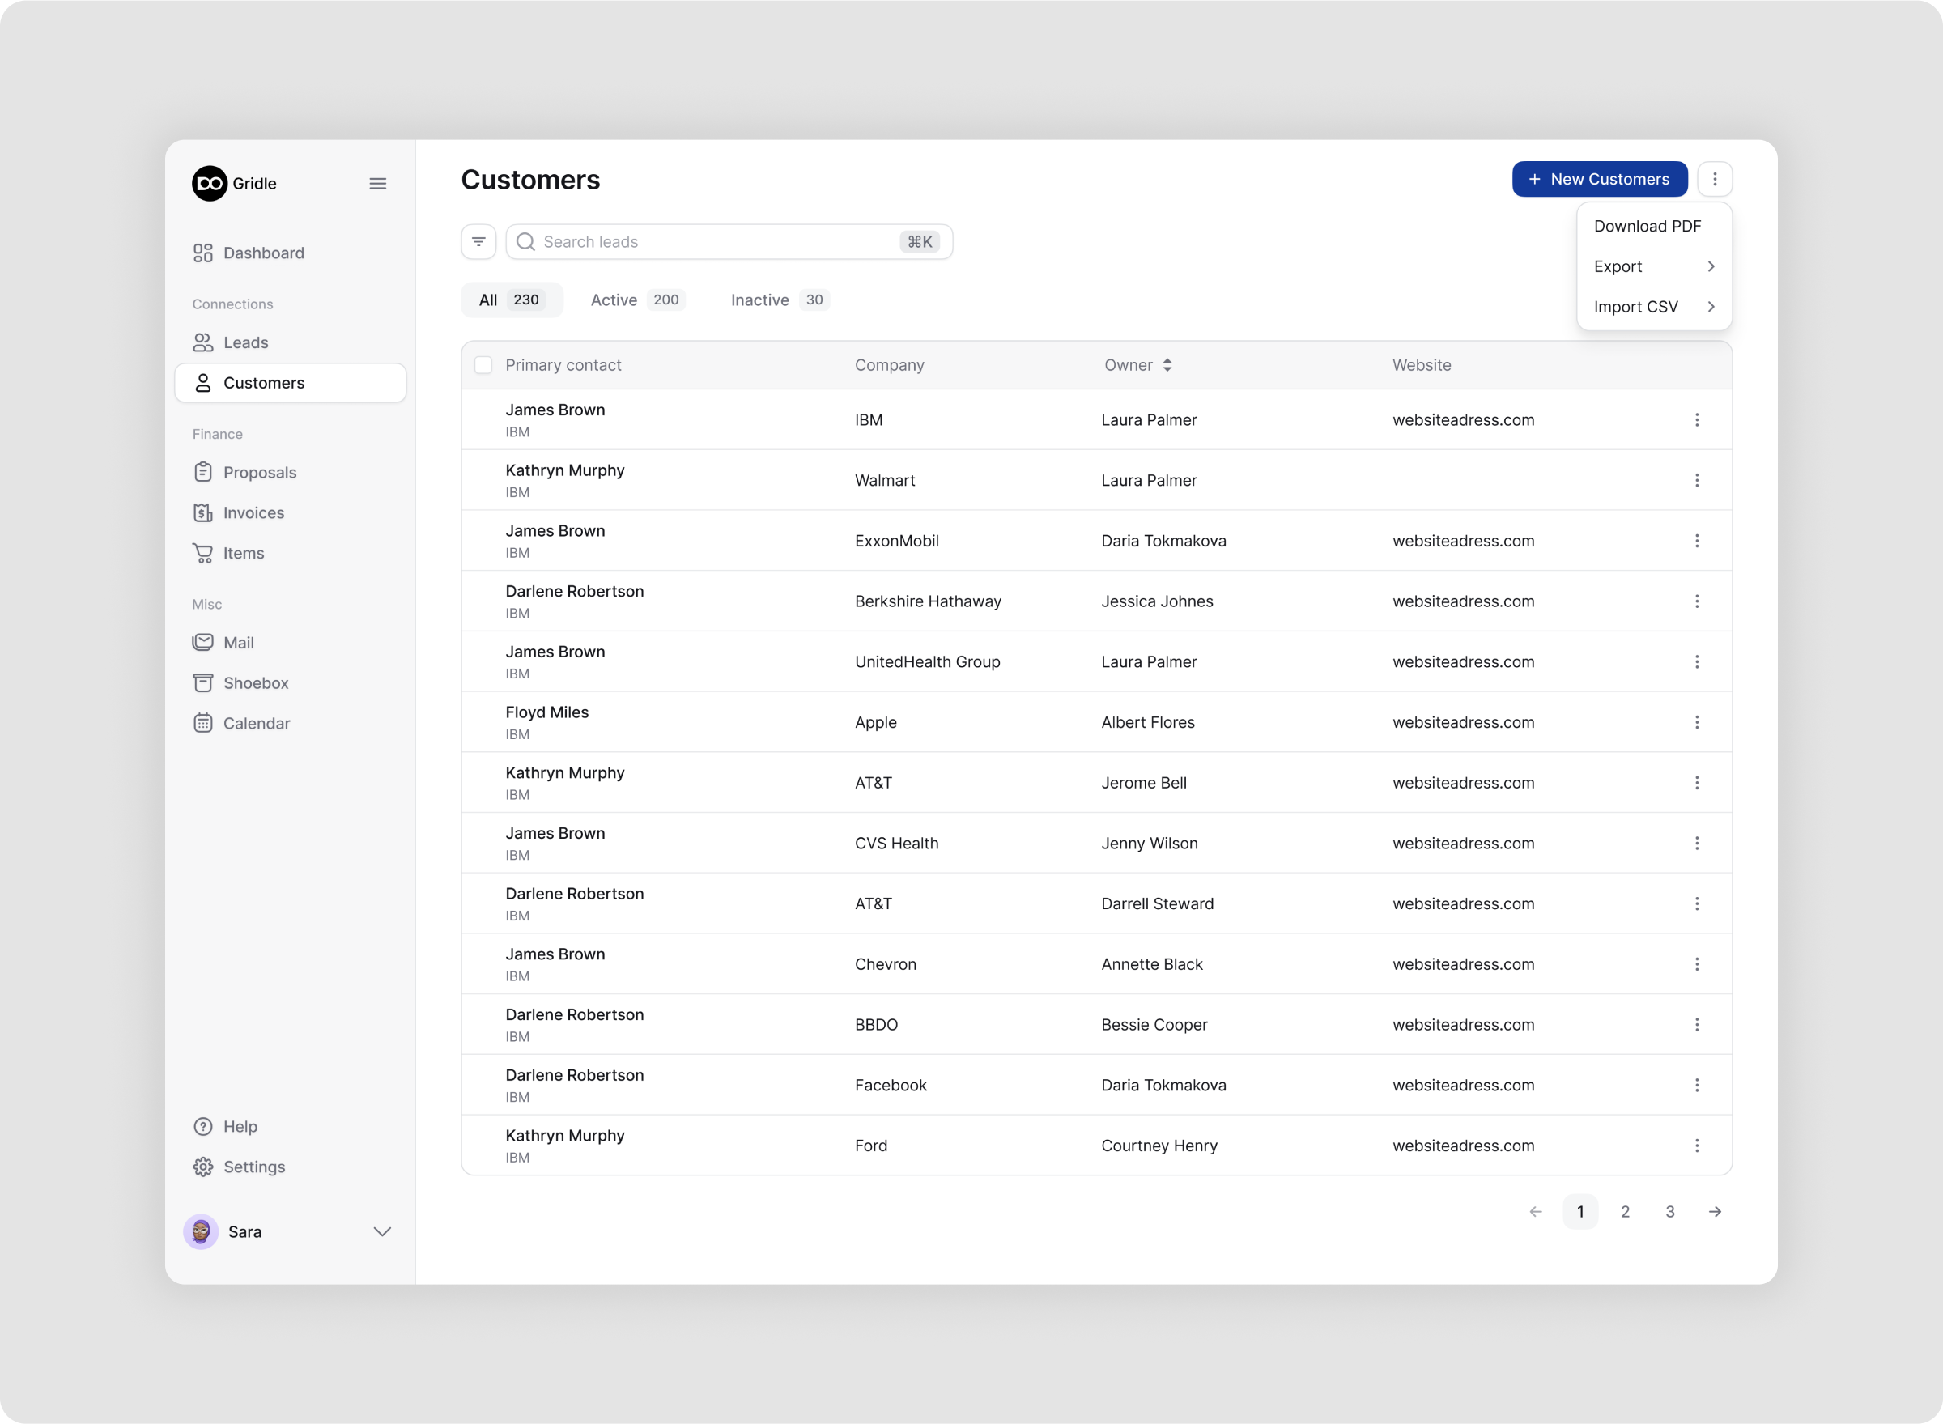The image size is (1943, 1424).
Task: Go to pagination page 2
Action: 1625,1212
